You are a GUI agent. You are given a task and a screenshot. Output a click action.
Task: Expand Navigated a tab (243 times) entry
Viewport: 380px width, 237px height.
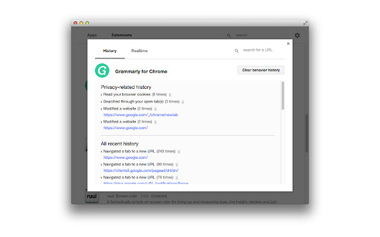(102, 152)
